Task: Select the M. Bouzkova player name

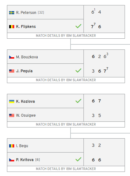Action: 27,57
